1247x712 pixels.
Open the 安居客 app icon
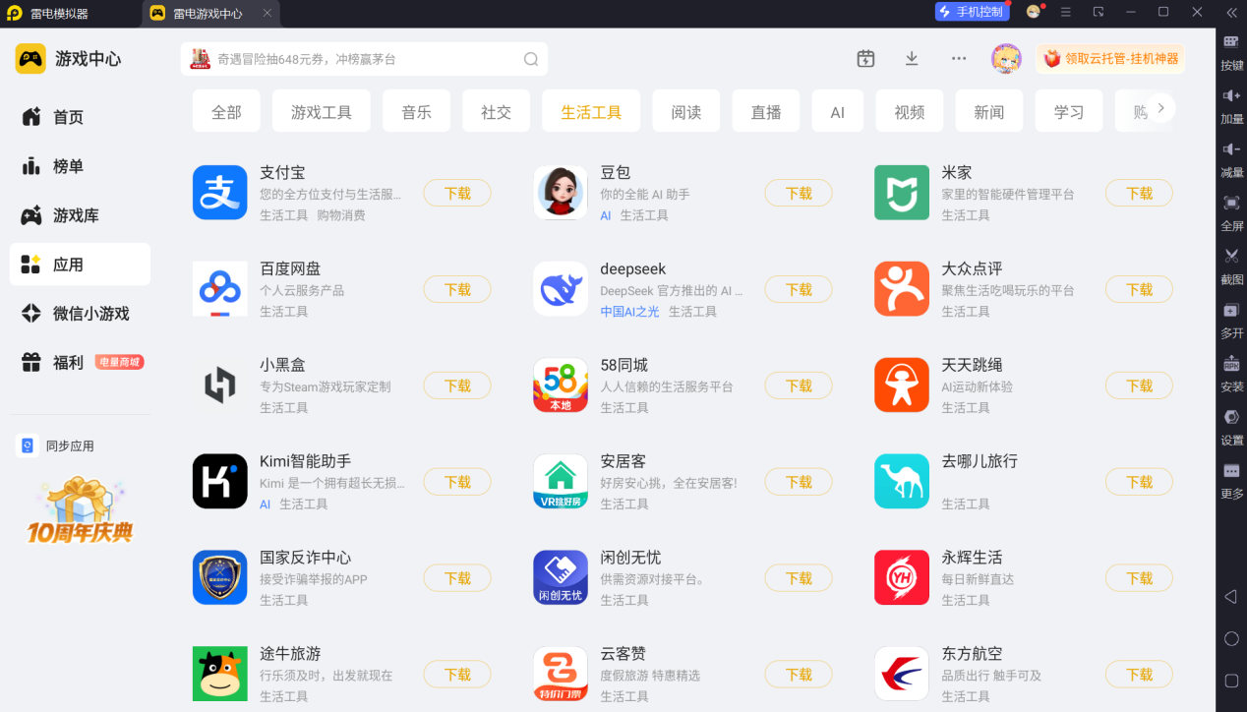coord(561,482)
